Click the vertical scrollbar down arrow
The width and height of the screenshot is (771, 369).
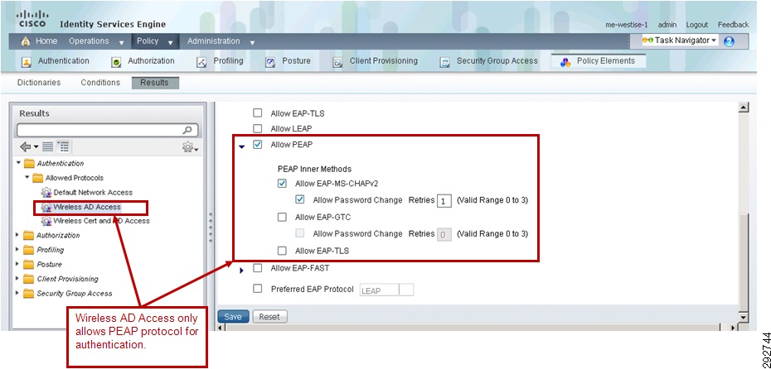coord(744,318)
